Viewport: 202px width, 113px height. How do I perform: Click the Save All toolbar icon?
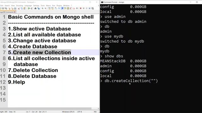pos(6,8)
